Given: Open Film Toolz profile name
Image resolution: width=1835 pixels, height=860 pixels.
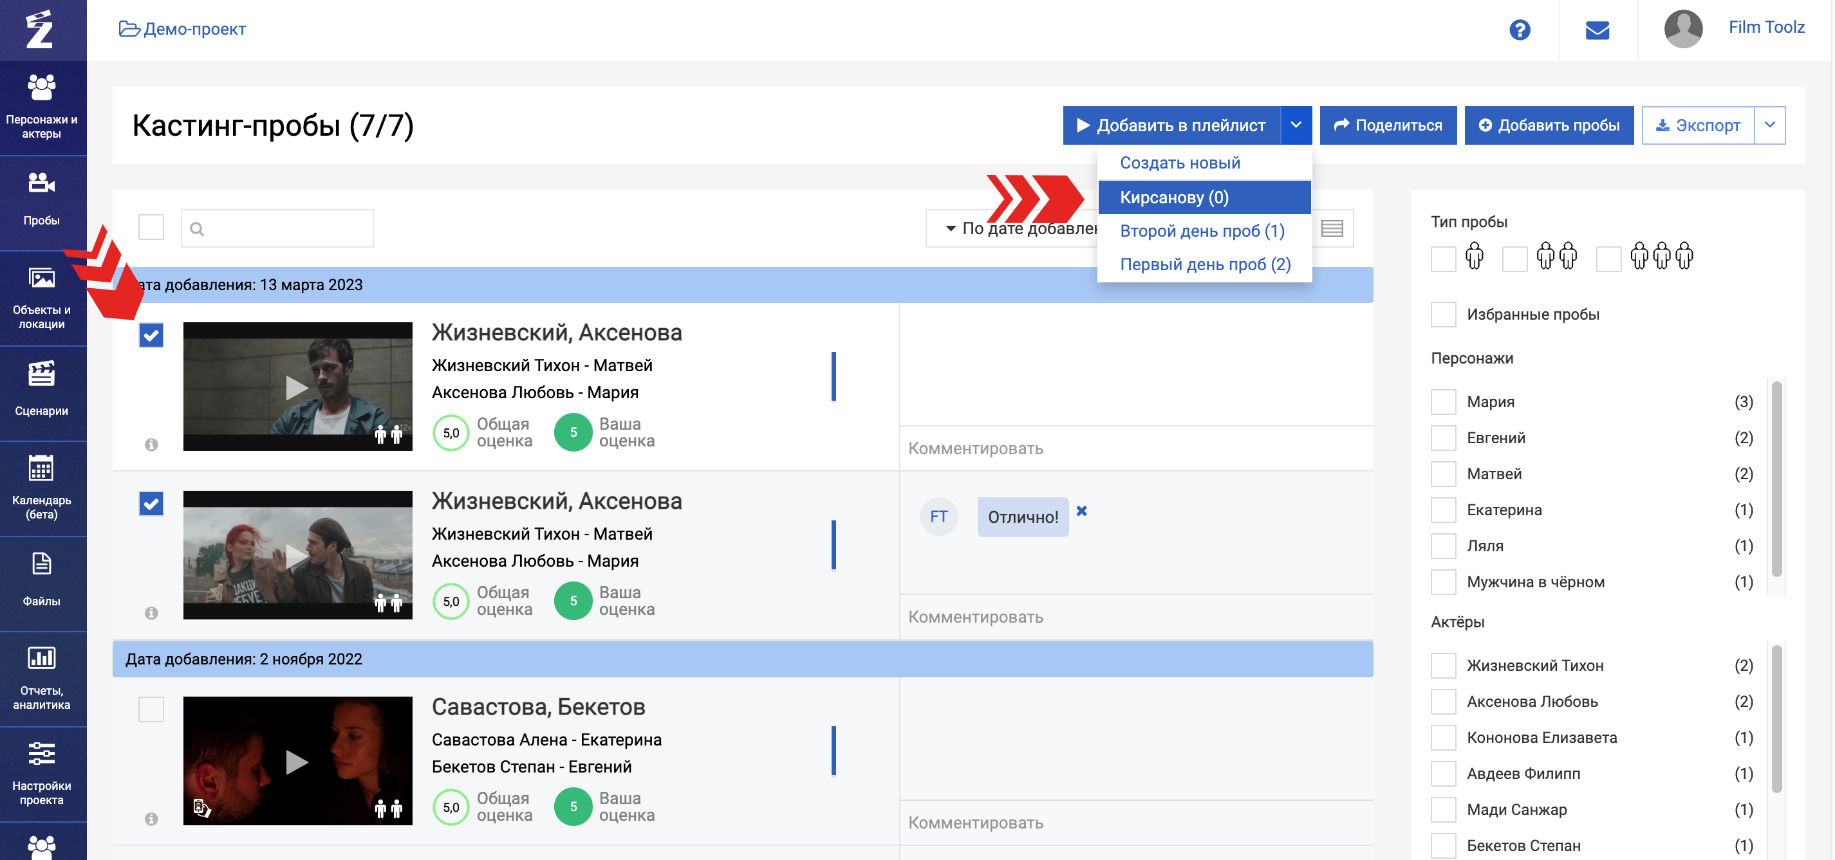Looking at the screenshot, I should (x=1766, y=27).
